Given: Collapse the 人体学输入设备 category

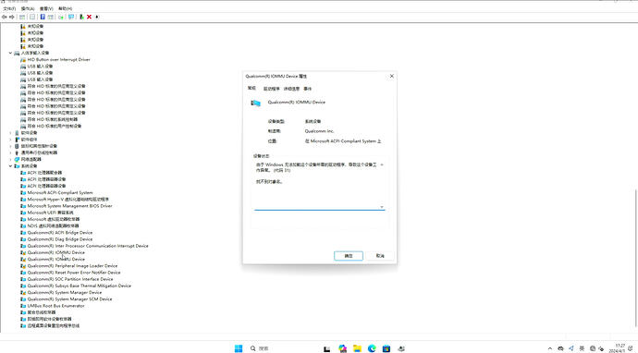Looking at the screenshot, I should 10,53.
